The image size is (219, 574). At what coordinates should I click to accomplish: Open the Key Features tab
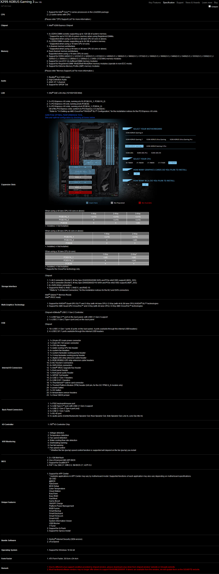[155, 2]
